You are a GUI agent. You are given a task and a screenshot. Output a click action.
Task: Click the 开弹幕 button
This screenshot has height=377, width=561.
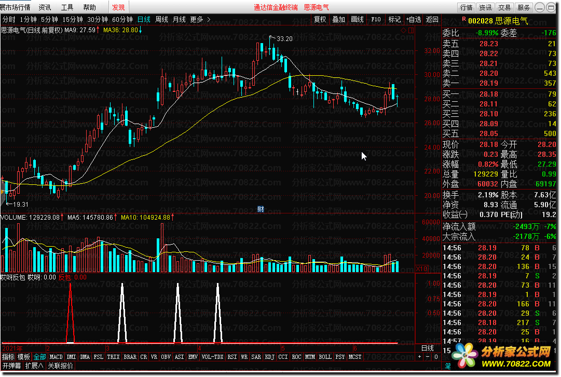click(12, 366)
